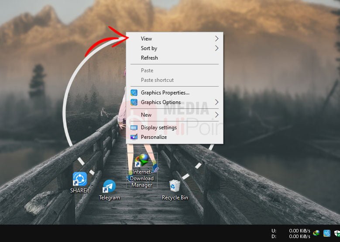This screenshot has width=340, height=242.
Task: Click the upload speed readout 'U:' in taskbar
Action: pos(291,231)
